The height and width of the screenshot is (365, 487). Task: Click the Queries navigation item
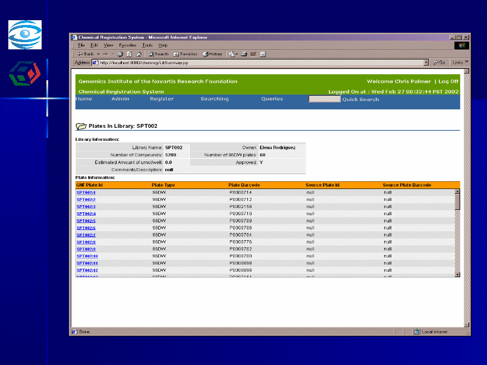[x=272, y=99]
